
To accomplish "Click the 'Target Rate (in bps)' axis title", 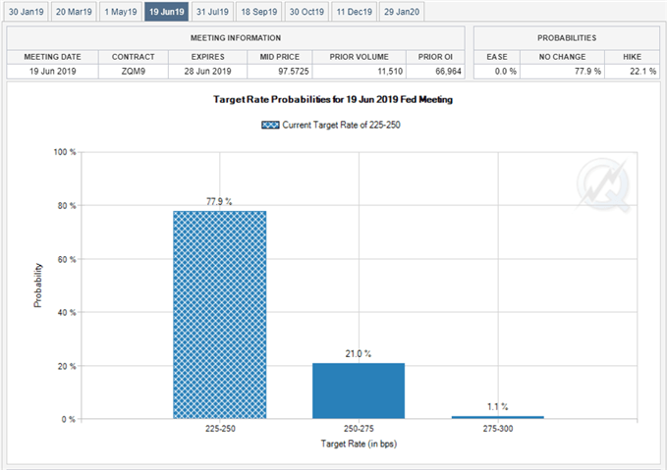I will [359, 444].
